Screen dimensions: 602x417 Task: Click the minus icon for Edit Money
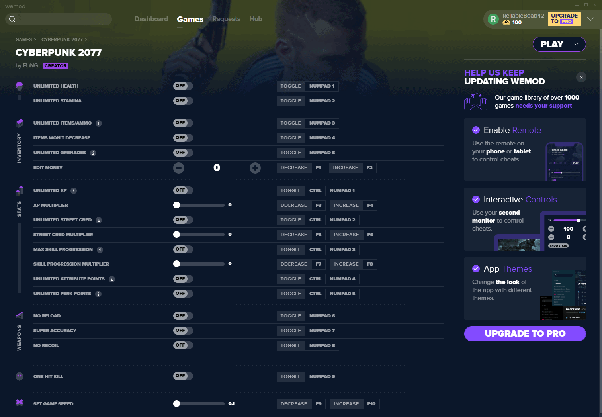(x=179, y=168)
